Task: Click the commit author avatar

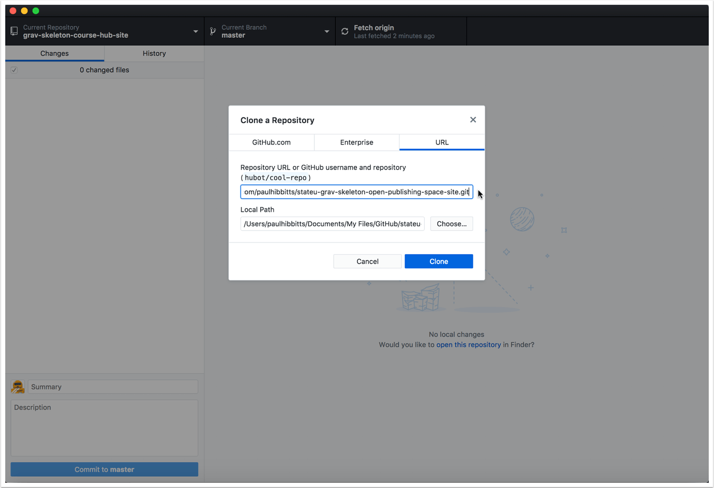Action: pyautogui.click(x=17, y=386)
